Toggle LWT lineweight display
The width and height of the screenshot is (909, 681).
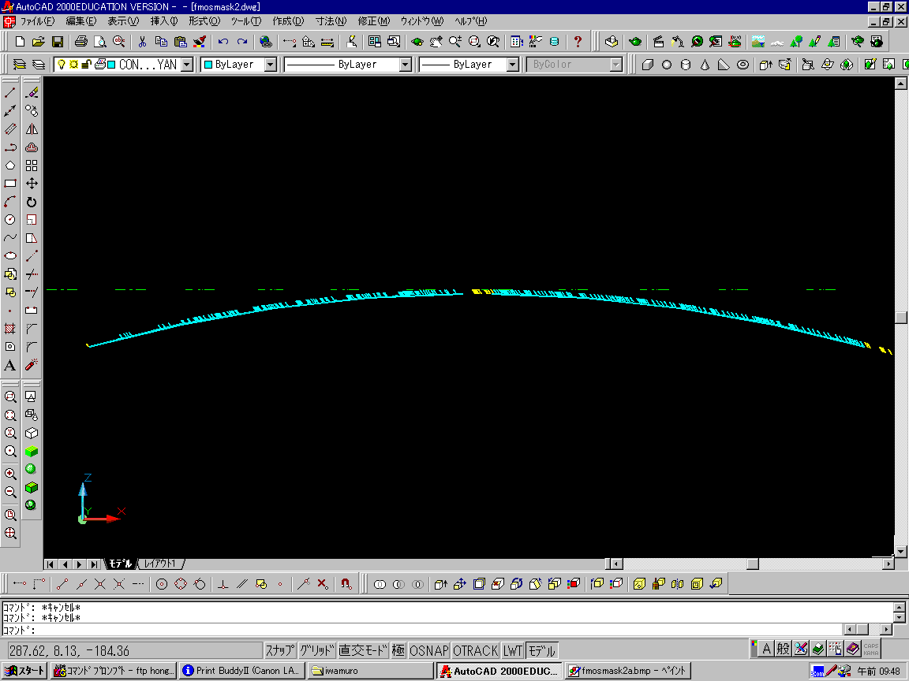[513, 651]
